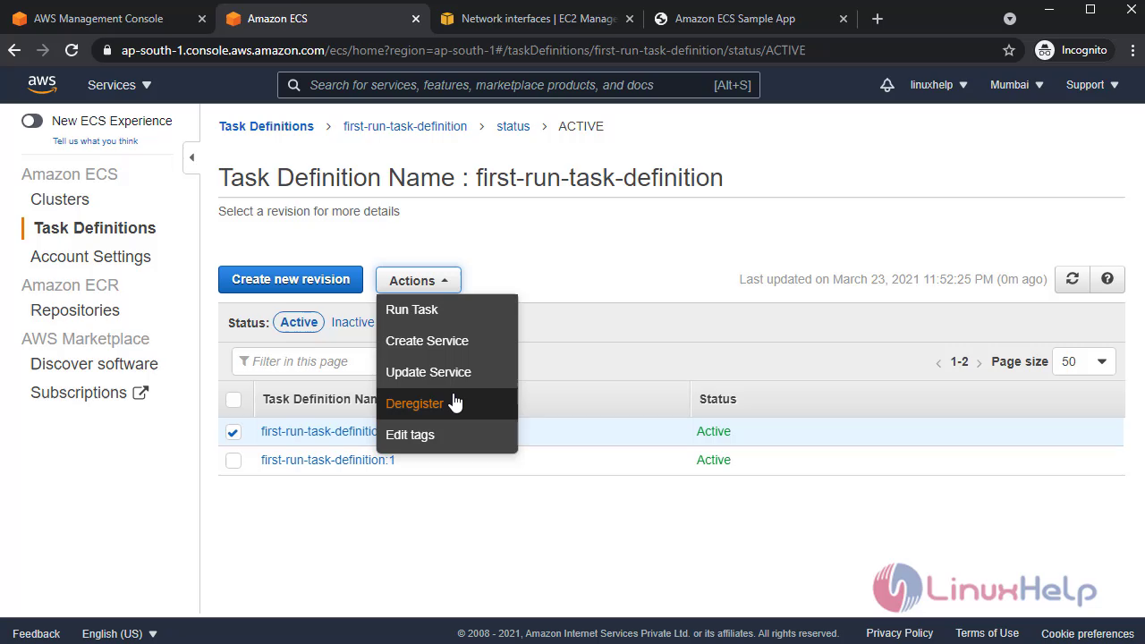Image resolution: width=1145 pixels, height=644 pixels.
Task: Click the Feedback link in footer
Action: [x=37, y=633]
